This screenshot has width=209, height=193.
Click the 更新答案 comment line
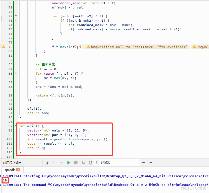click(45, 64)
